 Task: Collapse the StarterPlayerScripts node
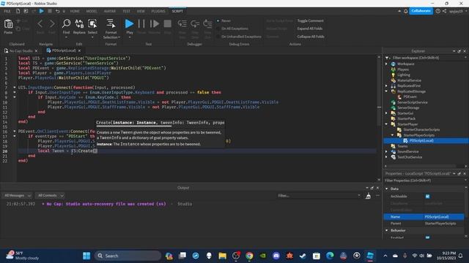tap(393, 135)
